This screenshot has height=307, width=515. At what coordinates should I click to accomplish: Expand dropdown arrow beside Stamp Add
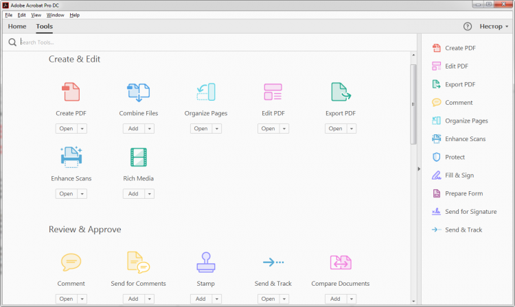point(217,299)
